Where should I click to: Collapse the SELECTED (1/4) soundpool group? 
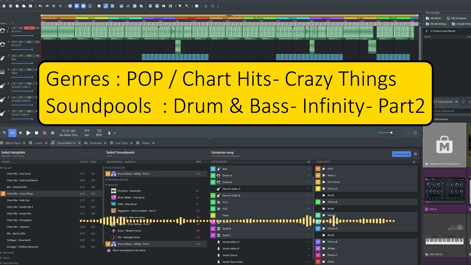106,168
